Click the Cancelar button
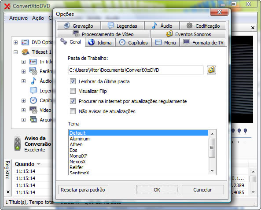This screenshot has width=261, height=210. click(203, 190)
